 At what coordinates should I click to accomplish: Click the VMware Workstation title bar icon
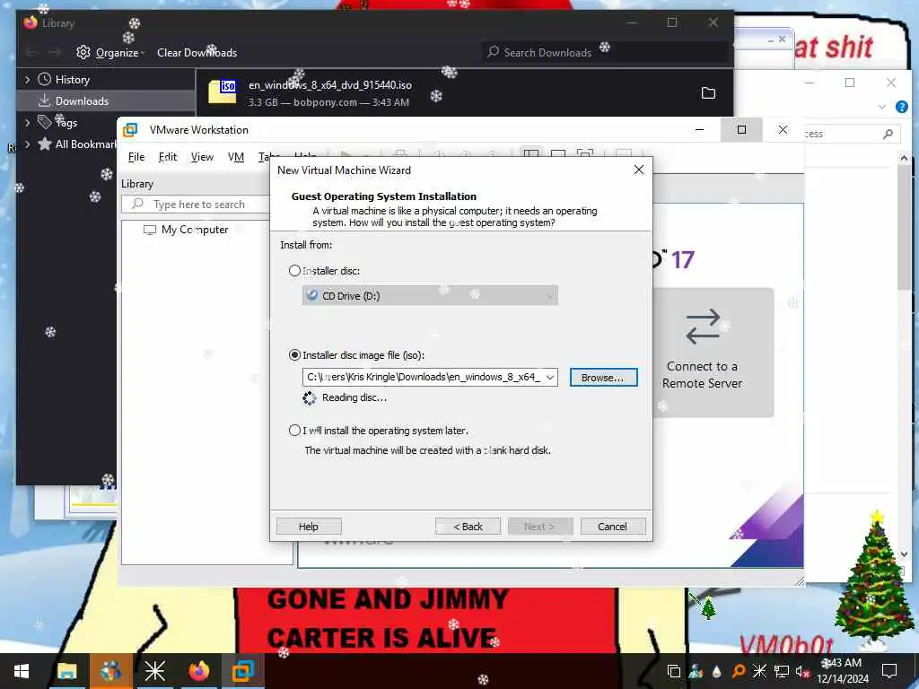(x=130, y=129)
